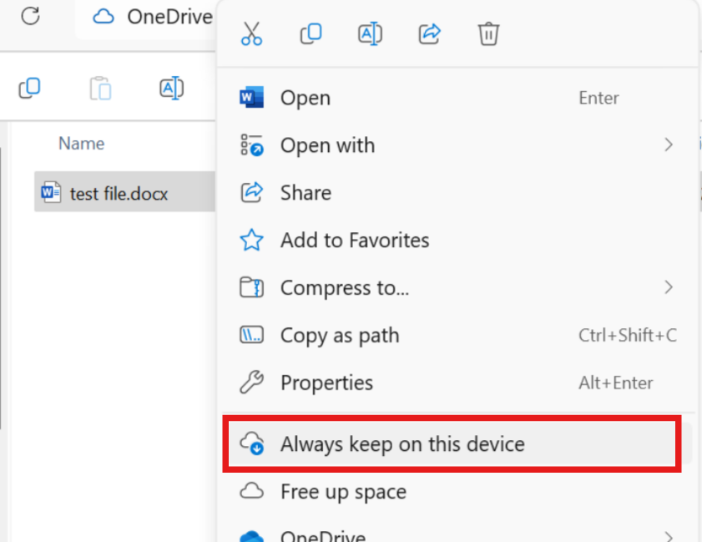Choose Free up space
This screenshot has width=702, height=542.
pyautogui.click(x=457, y=491)
